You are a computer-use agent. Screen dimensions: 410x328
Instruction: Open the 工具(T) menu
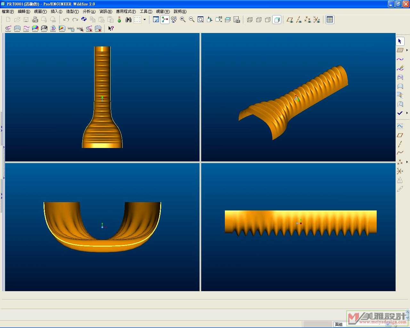pyautogui.click(x=146, y=11)
